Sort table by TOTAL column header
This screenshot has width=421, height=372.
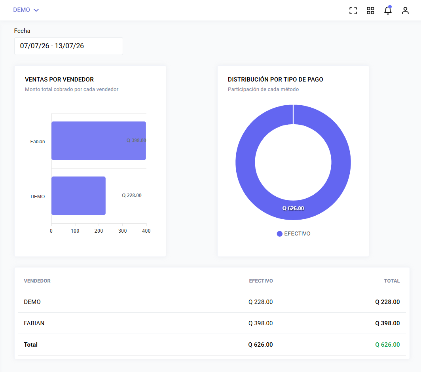click(x=392, y=281)
